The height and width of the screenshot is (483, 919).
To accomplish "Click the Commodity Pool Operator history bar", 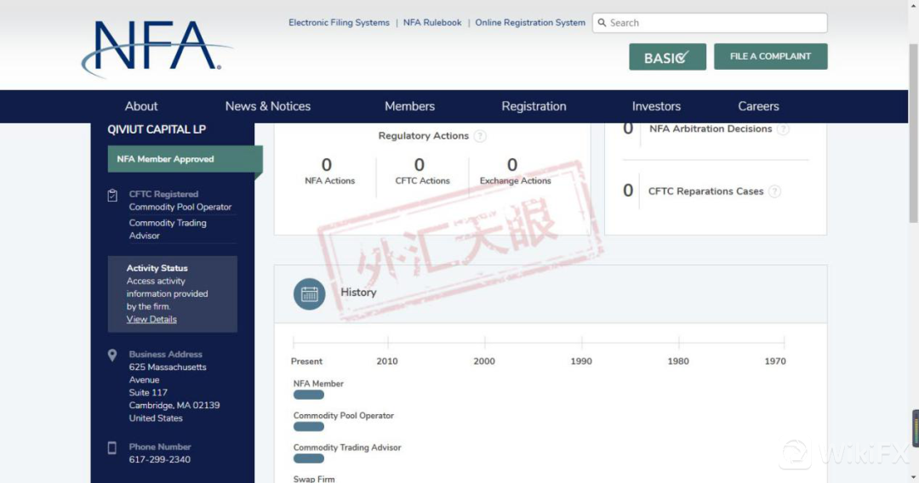I will coord(309,427).
